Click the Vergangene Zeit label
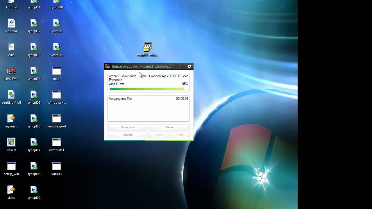 [120, 99]
